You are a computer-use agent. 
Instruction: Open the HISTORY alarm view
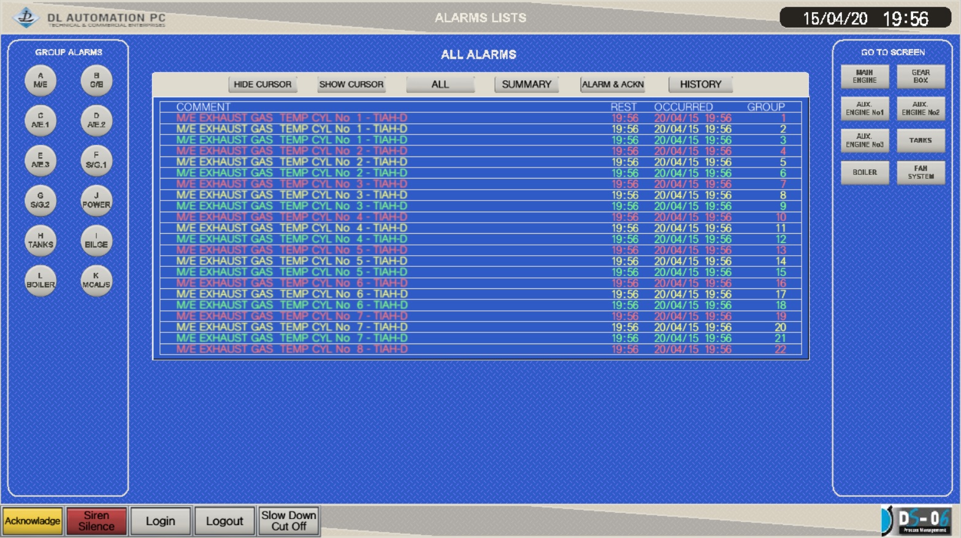point(700,84)
